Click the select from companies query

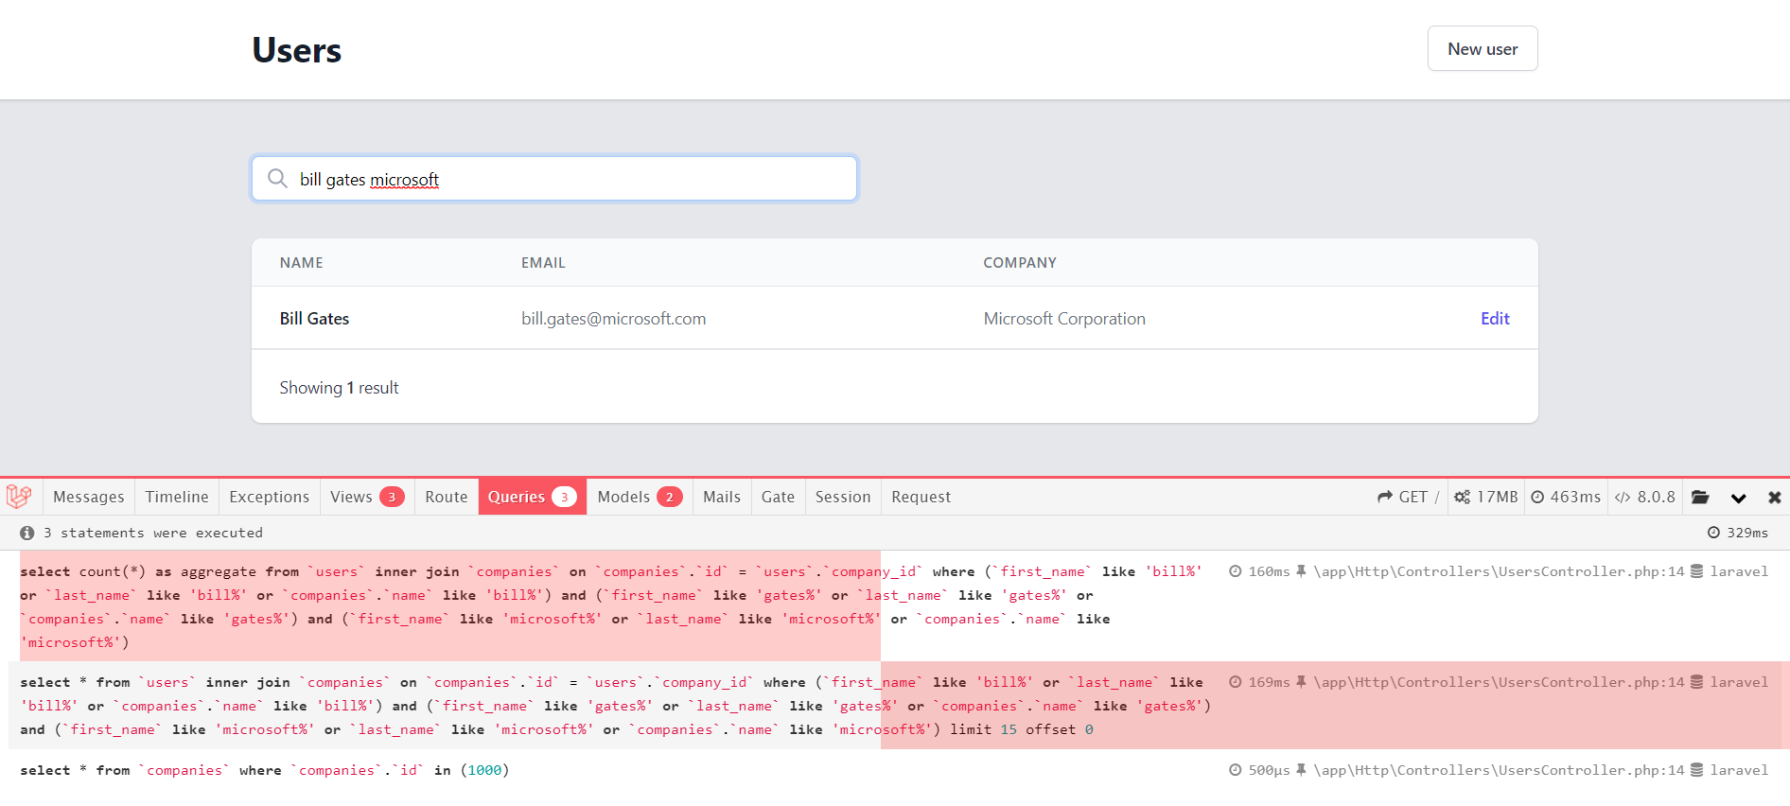pyautogui.click(x=265, y=770)
